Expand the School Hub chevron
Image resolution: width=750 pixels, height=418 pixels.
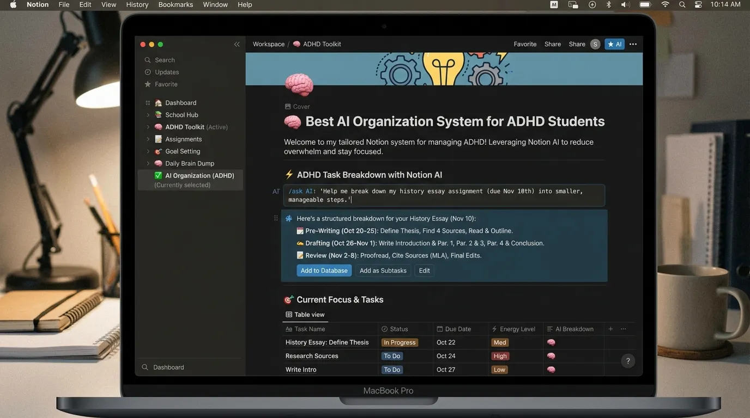coord(148,115)
